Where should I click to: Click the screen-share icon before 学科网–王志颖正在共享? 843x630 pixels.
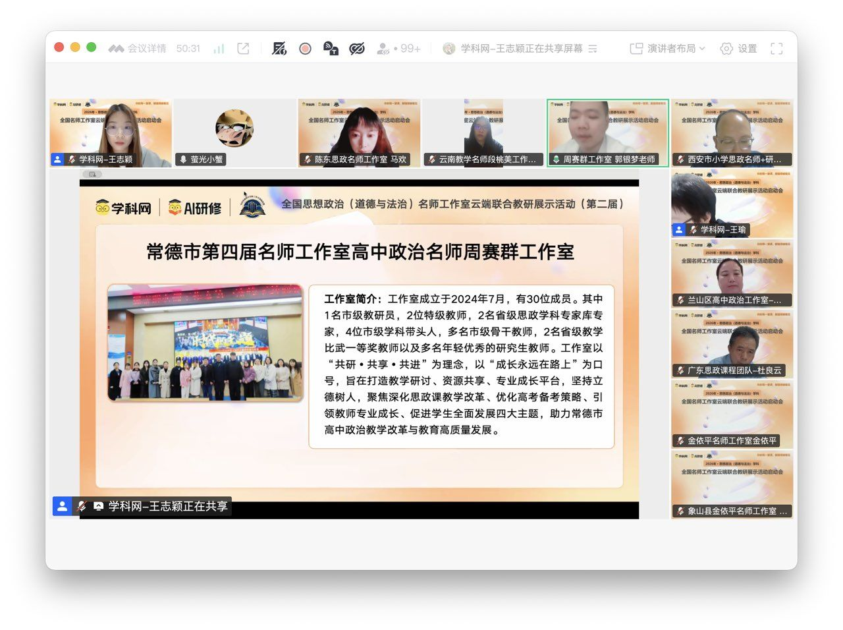tap(98, 506)
